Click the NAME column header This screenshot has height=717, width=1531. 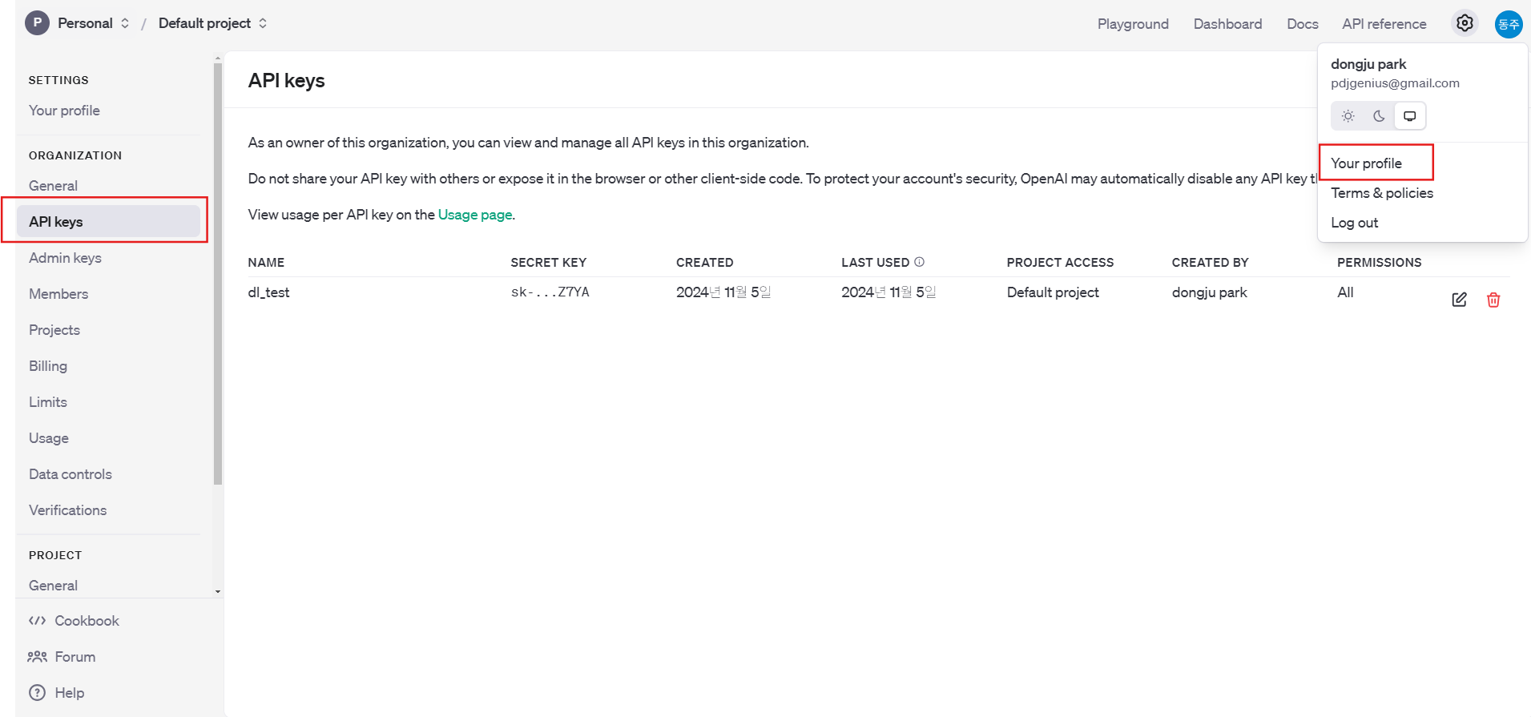266,263
